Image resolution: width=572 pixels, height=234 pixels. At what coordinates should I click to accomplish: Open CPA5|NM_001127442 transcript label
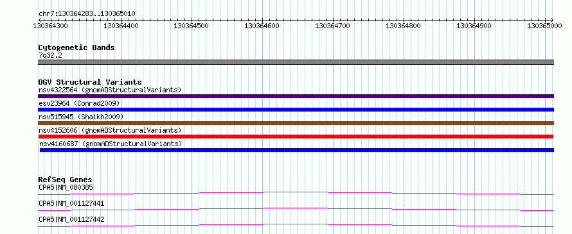point(71,219)
